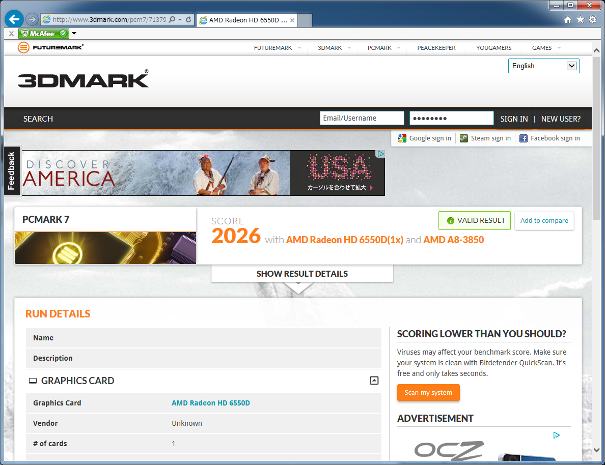Refresh the page using the reload icon
The height and width of the screenshot is (465, 605).
point(188,19)
